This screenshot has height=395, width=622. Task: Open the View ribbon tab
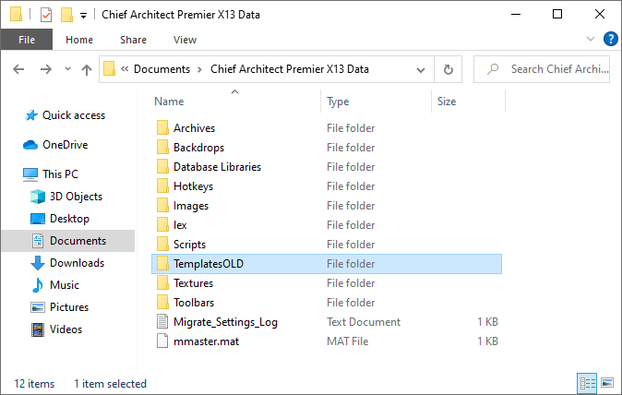pyautogui.click(x=185, y=40)
